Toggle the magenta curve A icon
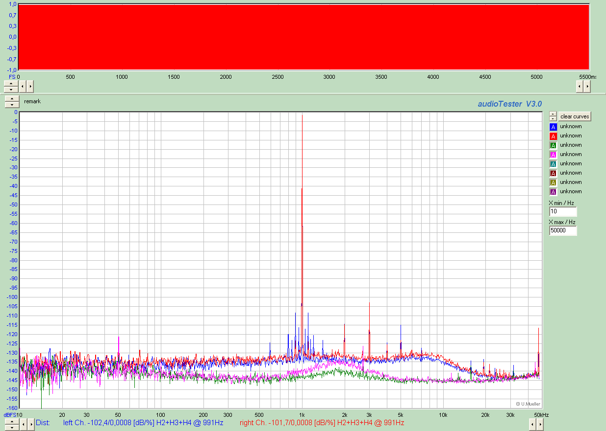This screenshot has width=606, height=431. pyautogui.click(x=553, y=155)
